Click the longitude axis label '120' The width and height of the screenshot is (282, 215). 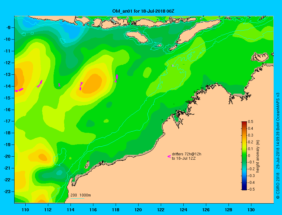pyautogui.click(x=138, y=210)
